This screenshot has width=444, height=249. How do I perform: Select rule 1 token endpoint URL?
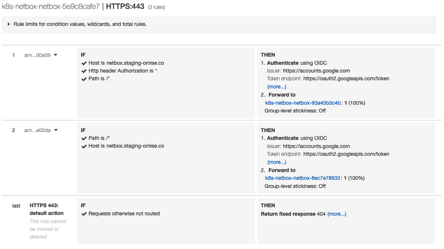click(346, 79)
